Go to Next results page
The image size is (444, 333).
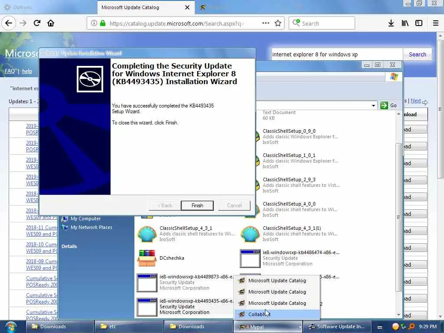click(x=415, y=101)
